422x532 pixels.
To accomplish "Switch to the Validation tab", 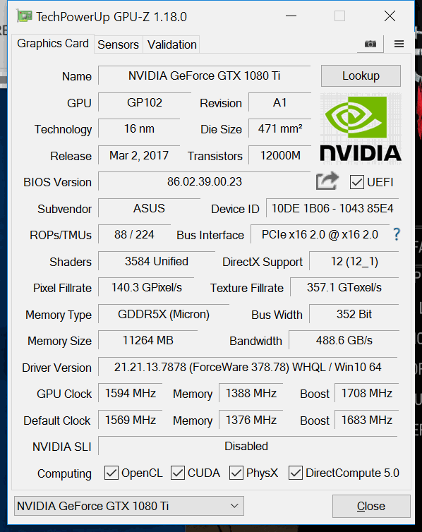I will [172, 44].
